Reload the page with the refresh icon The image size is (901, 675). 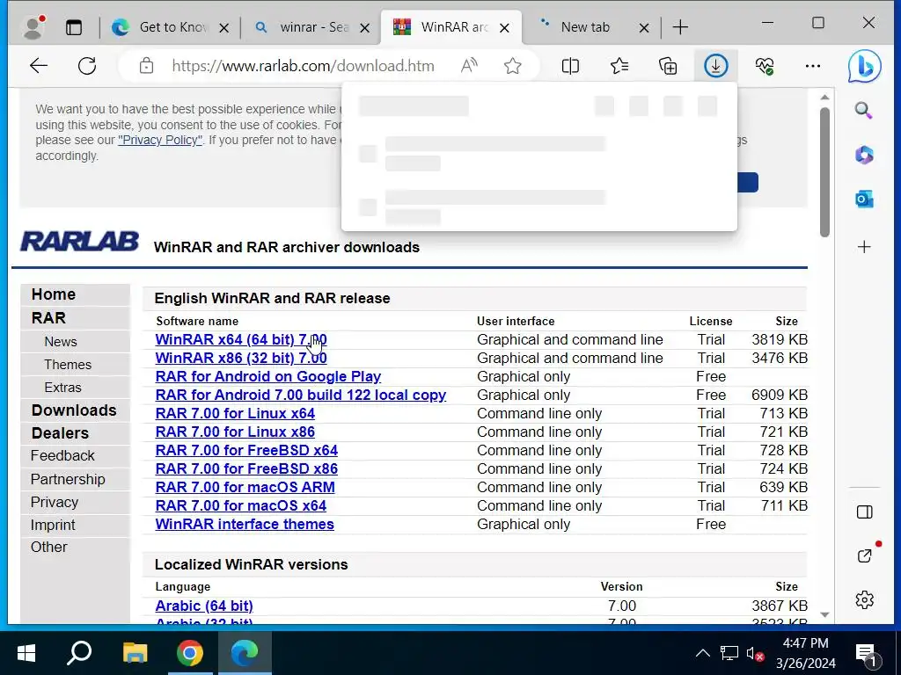pyautogui.click(x=87, y=66)
